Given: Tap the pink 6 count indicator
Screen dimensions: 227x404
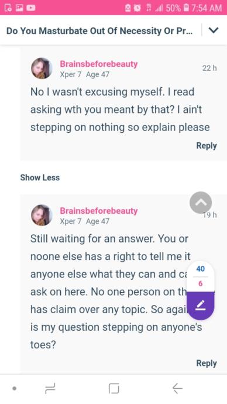Looking at the screenshot, I should coord(201,283).
